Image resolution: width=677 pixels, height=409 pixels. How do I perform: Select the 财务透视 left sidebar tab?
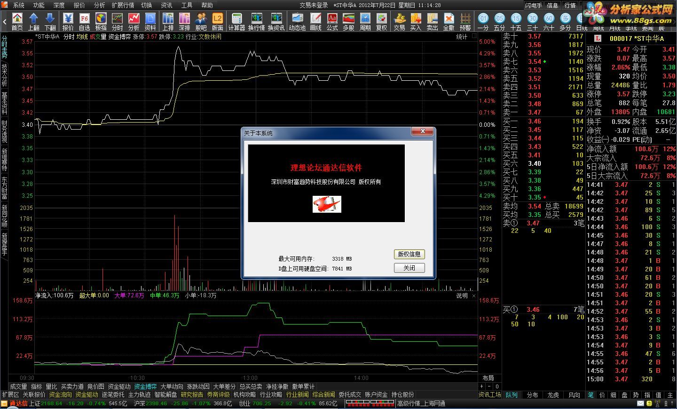[4, 132]
